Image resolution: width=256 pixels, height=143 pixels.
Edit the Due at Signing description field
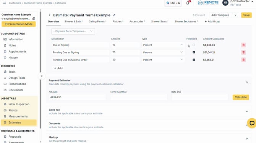tap(80, 45)
